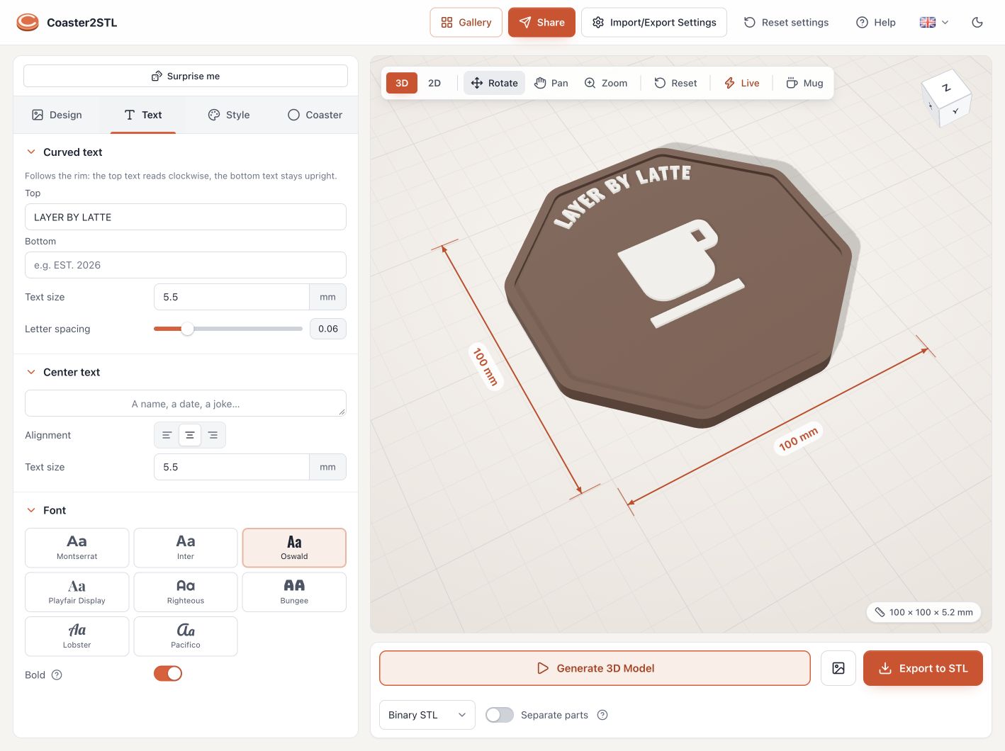Image resolution: width=1005 pixels, height=751 pixels.
Task: Toggle dark mode moon icon
Action: coord(977,23)
